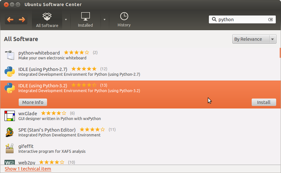The image size is (281, 173).
Task: Clear the search text with the erase icon
Action: 270,20
